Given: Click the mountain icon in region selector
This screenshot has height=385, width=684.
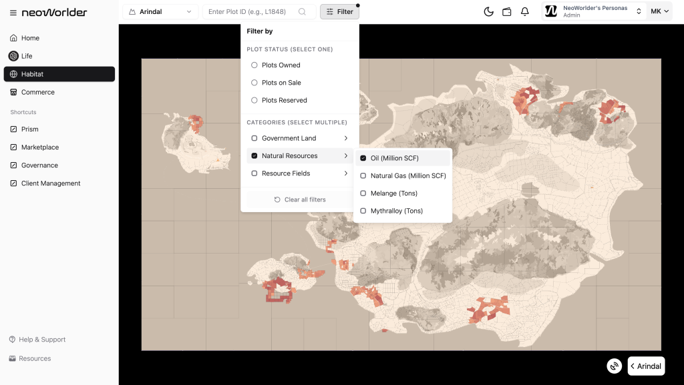Looking at the screenshot, I should coord(132,12).
